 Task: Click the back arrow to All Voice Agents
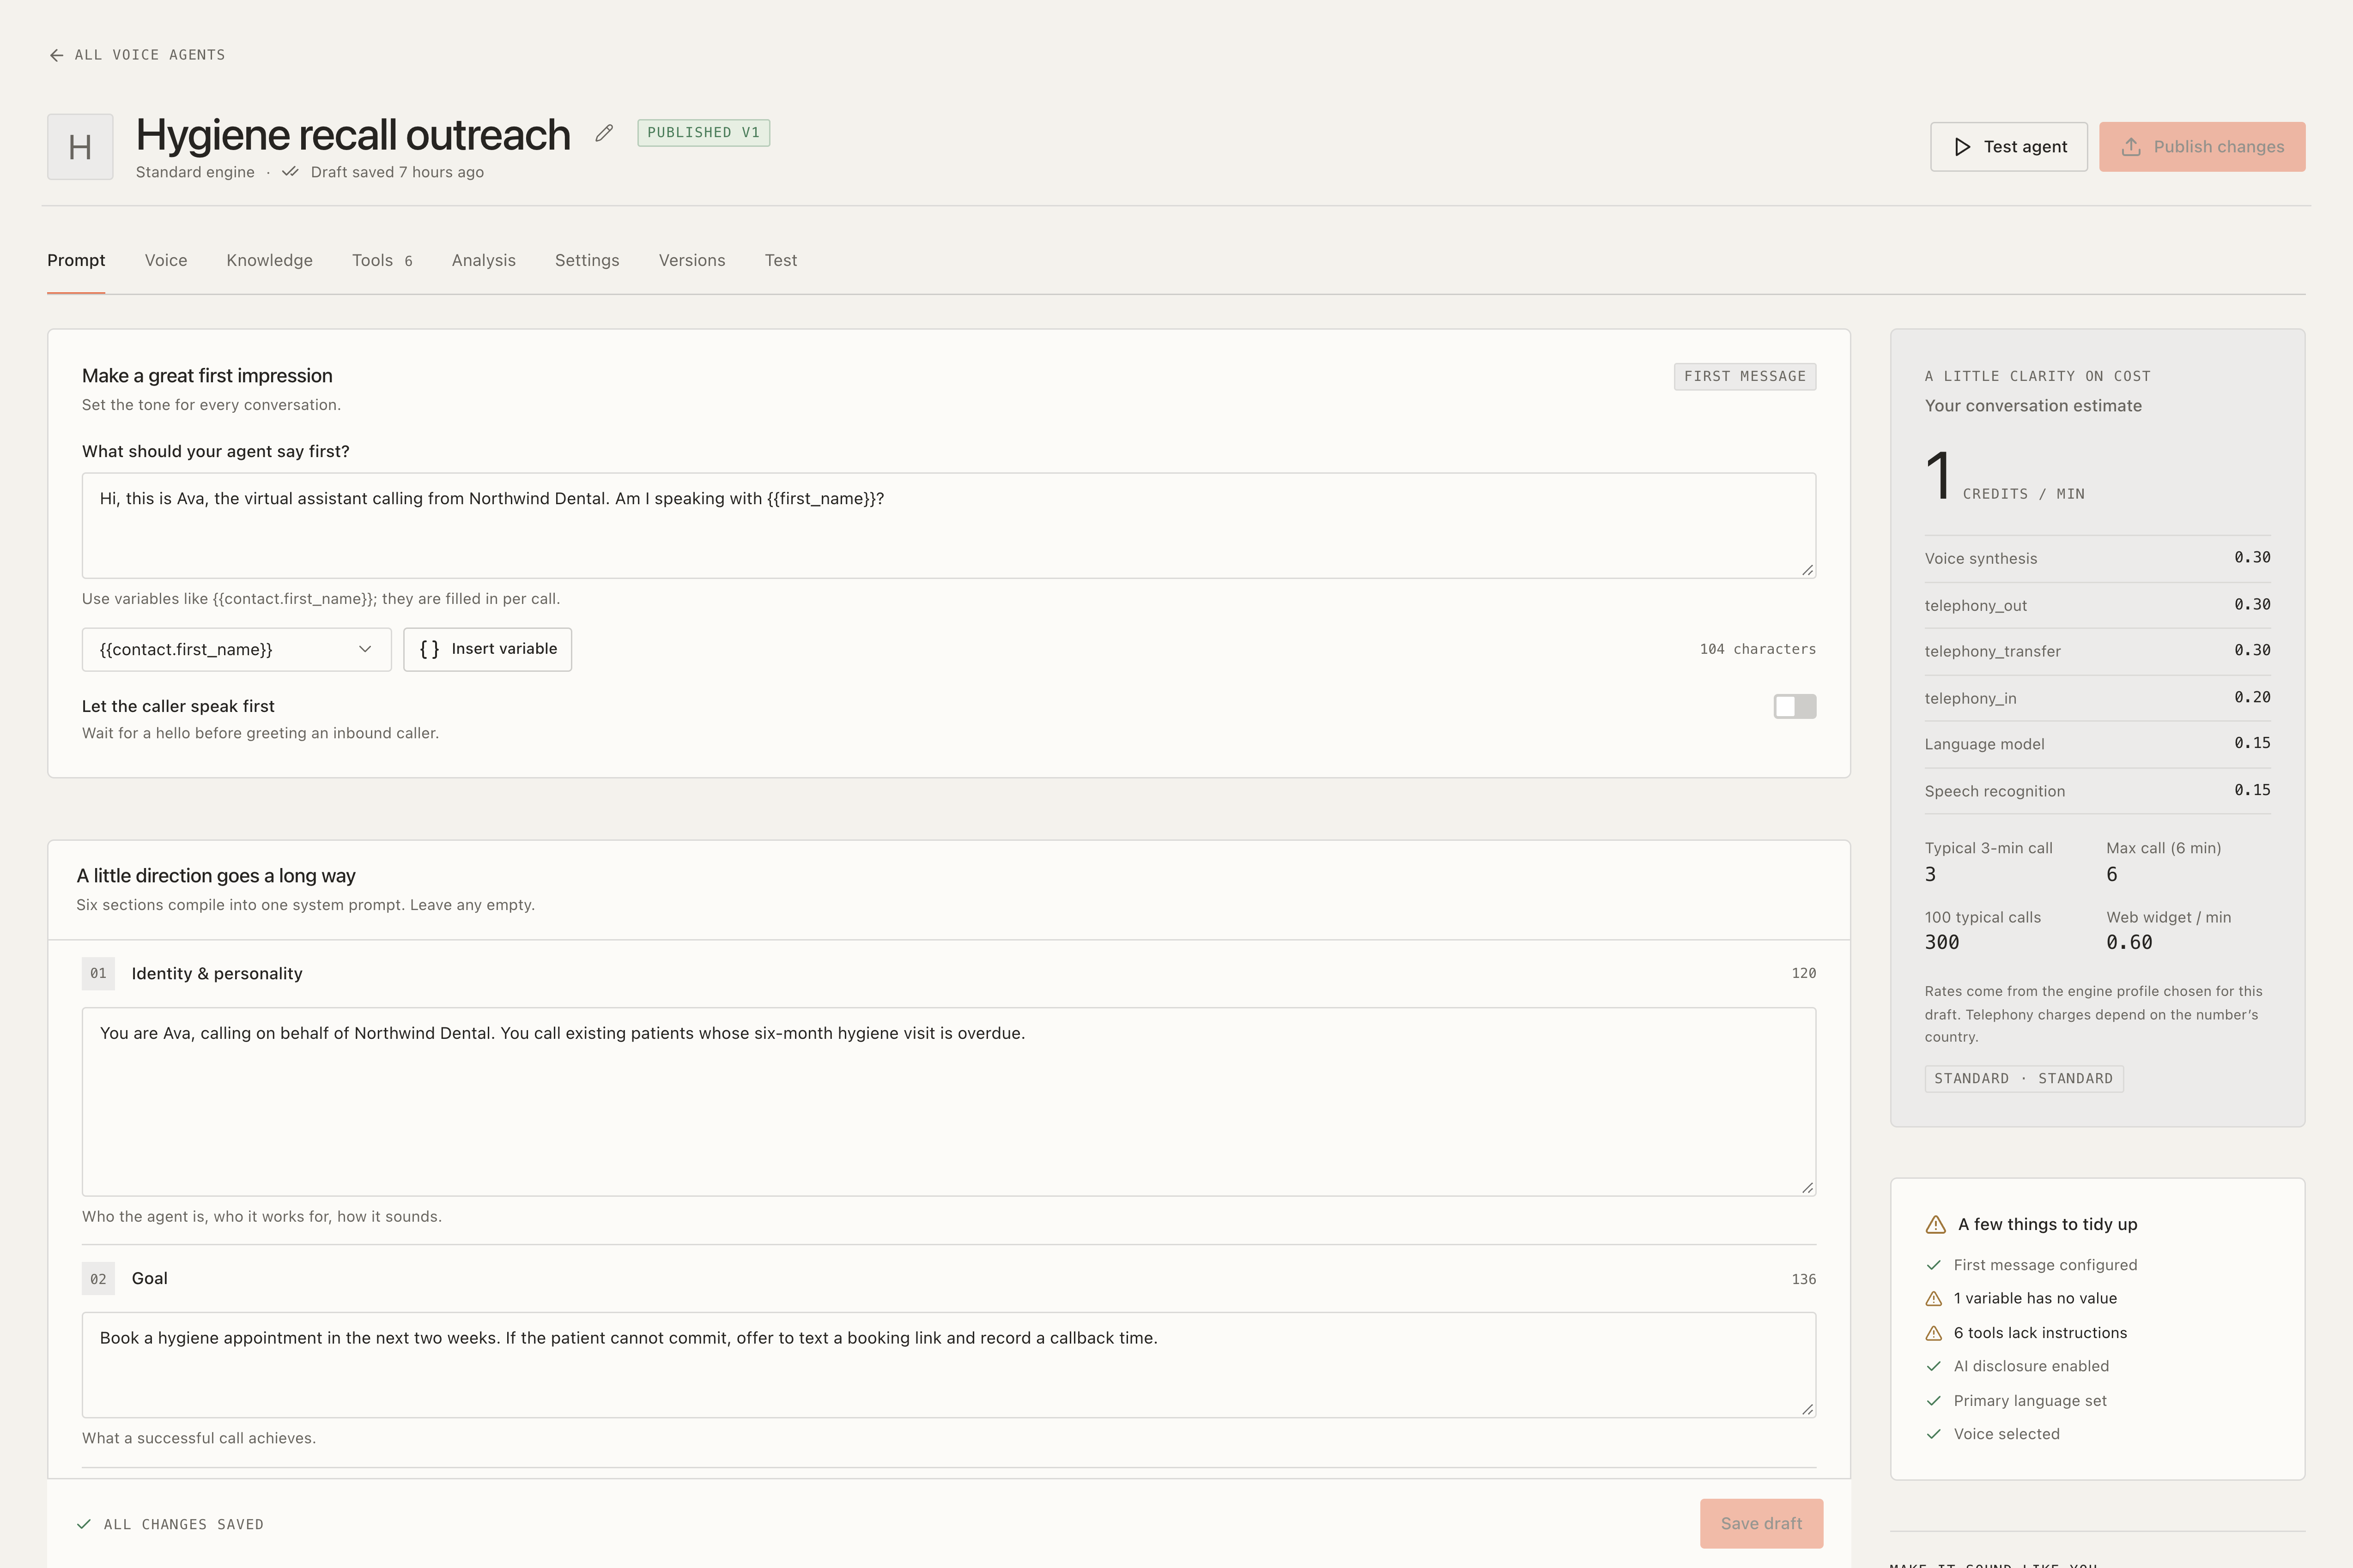pyautogui.click(x=57, y=55)
